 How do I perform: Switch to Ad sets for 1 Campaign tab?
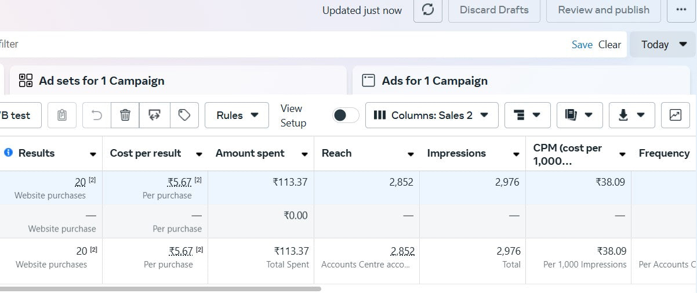click(178, 80)
